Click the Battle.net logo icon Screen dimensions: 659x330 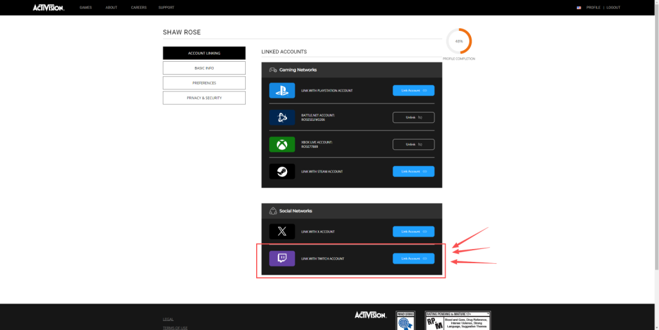pyautogui.click(x=282, y=118)
